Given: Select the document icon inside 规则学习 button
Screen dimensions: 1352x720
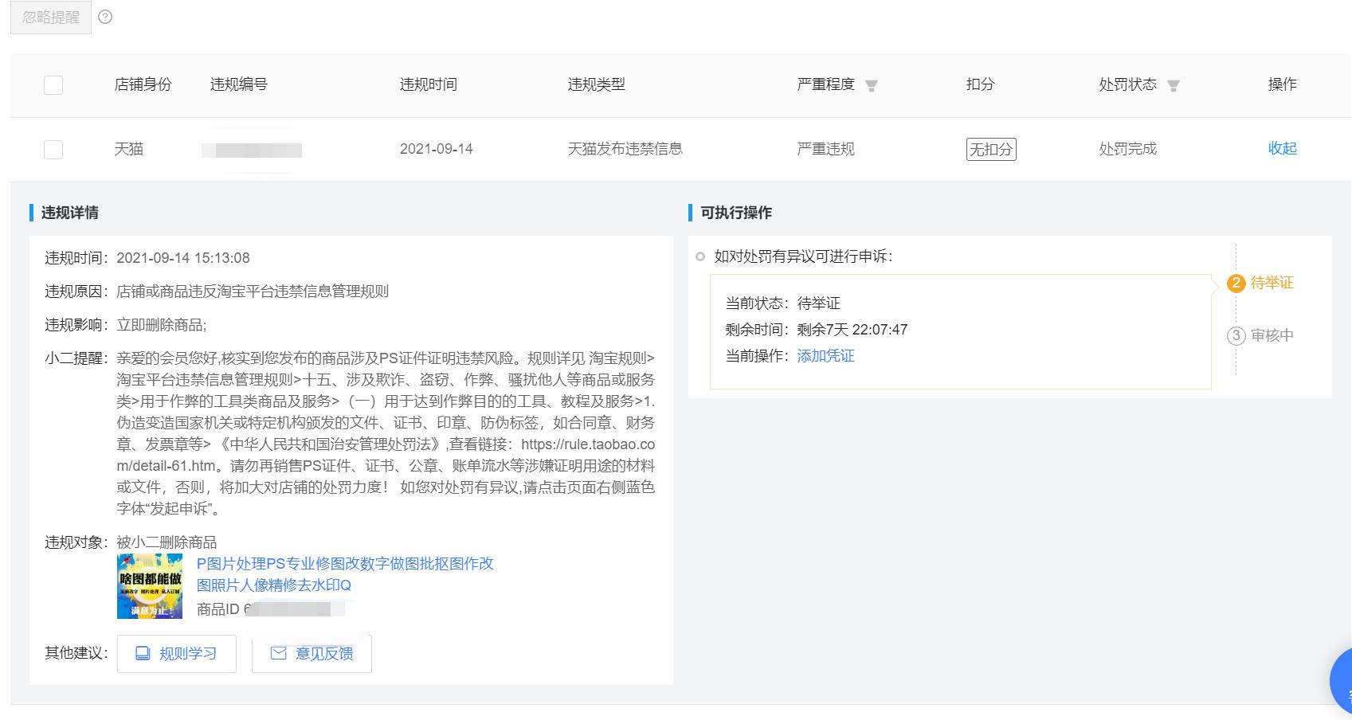Looking at the screenshot, I should coord(142,653).
